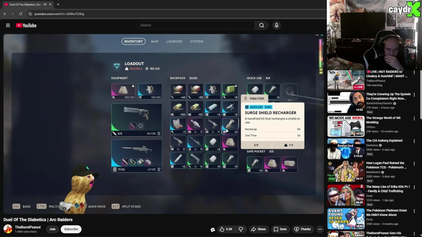Open menu for Epstein Co-Conspirators video

[414, 95]
